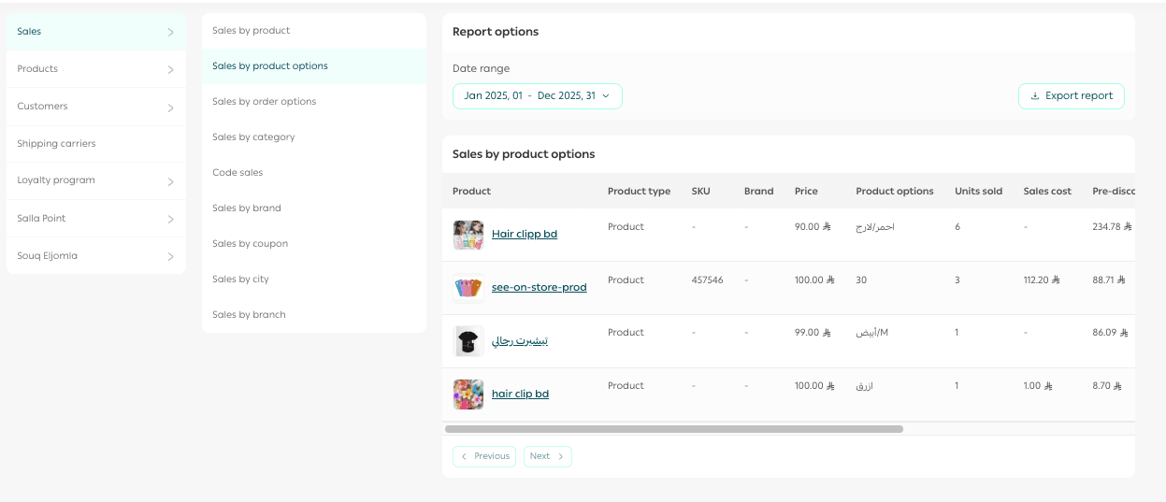Click see-on-store-prod product image
Screen dimensions: 1166x502
click(468, 288)
